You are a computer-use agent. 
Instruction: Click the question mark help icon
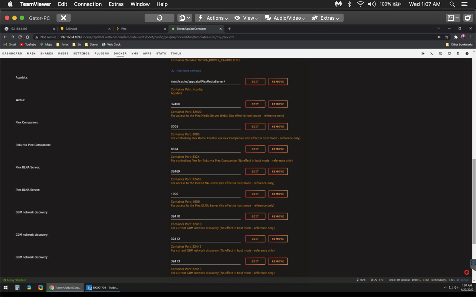click(467, 53)
